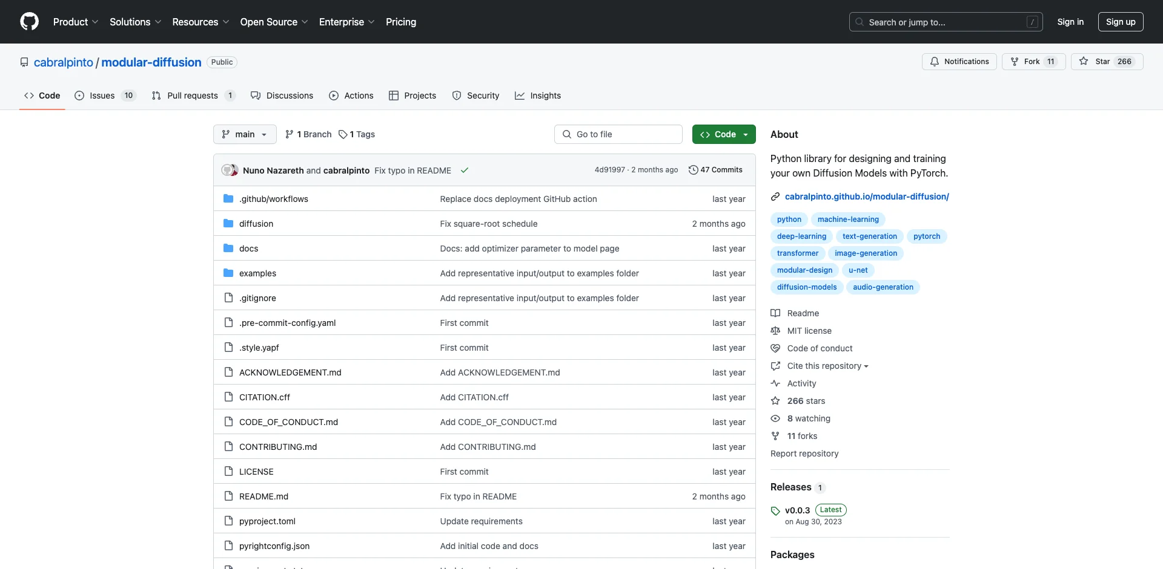Open the .github/workflows folder

click(x=274, y=199)
